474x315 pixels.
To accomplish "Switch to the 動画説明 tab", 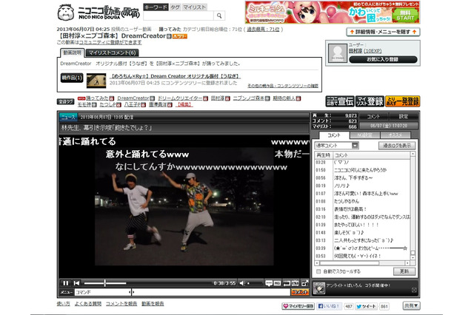I will 73,52.
